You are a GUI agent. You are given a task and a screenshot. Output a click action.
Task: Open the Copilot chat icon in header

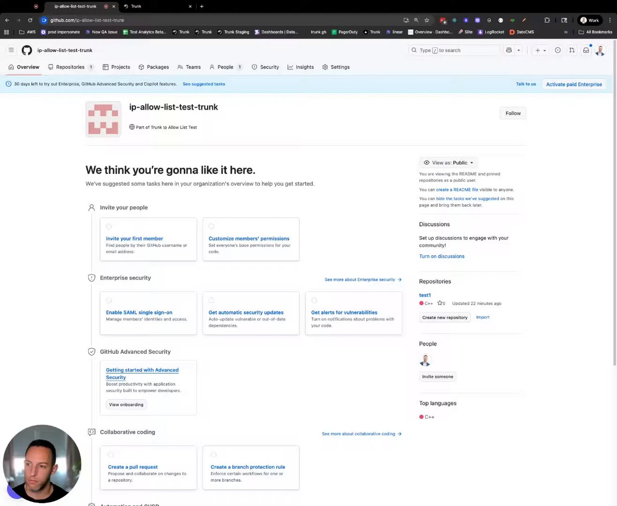[x=509, y=50]
